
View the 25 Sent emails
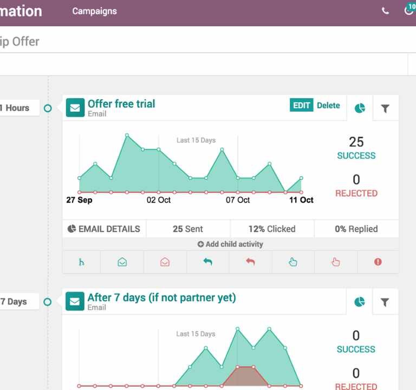[x=188, y=229]
